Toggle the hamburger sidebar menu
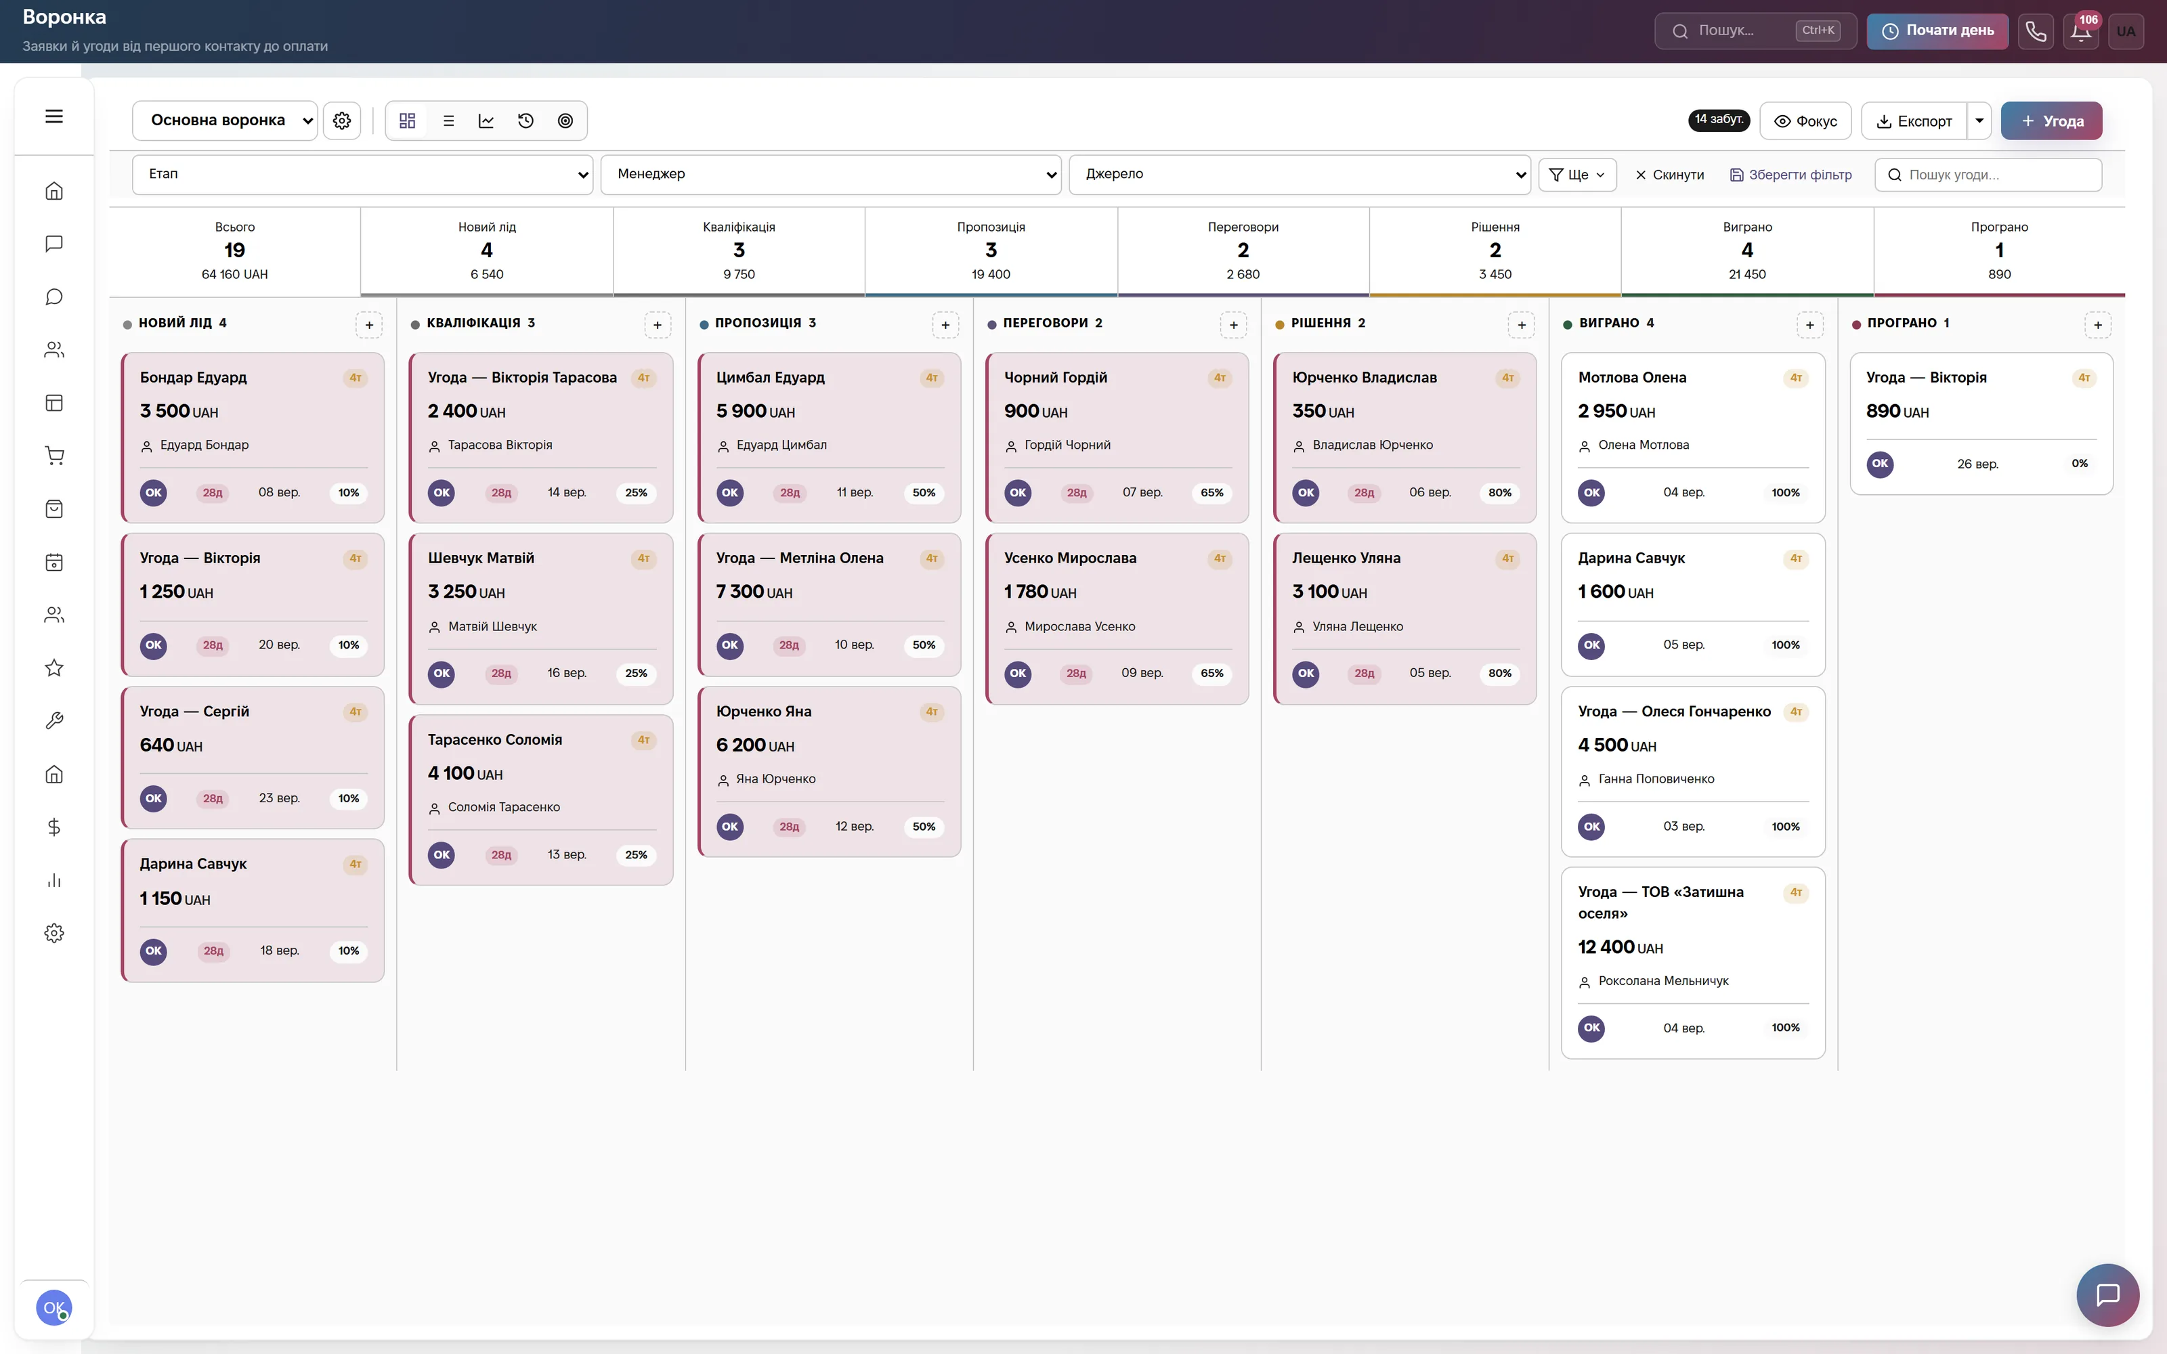 coord(55,116)
